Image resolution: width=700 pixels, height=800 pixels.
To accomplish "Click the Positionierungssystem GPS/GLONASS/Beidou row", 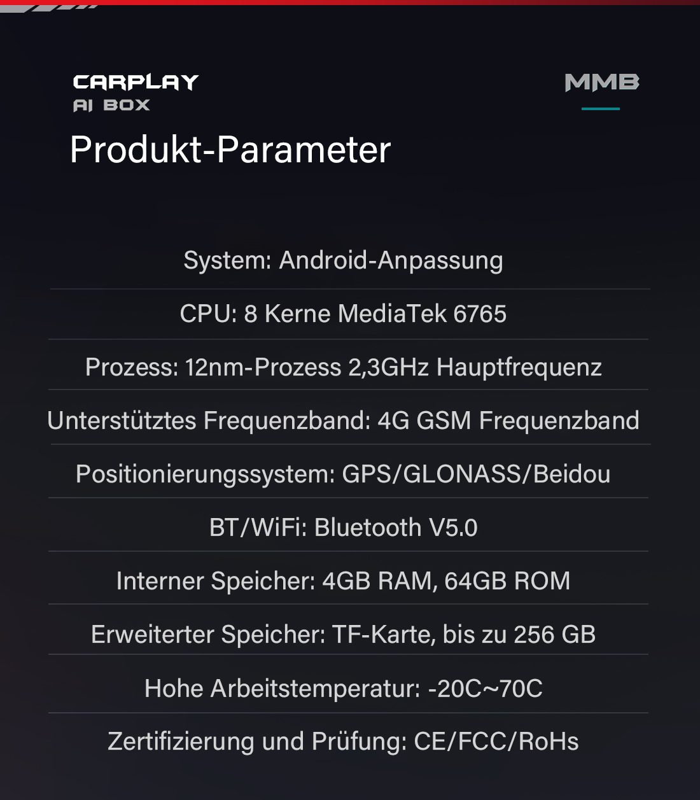I will [x=343, y=474].
